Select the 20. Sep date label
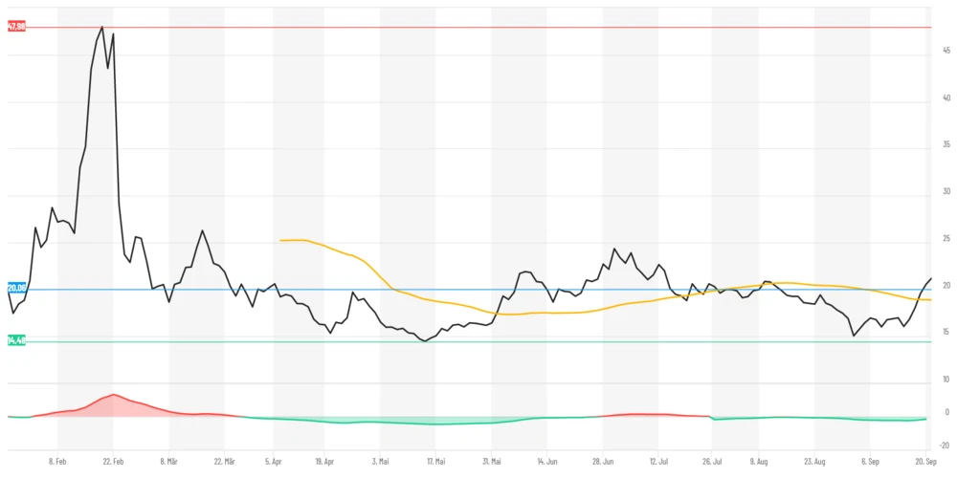 click(926, 460)
